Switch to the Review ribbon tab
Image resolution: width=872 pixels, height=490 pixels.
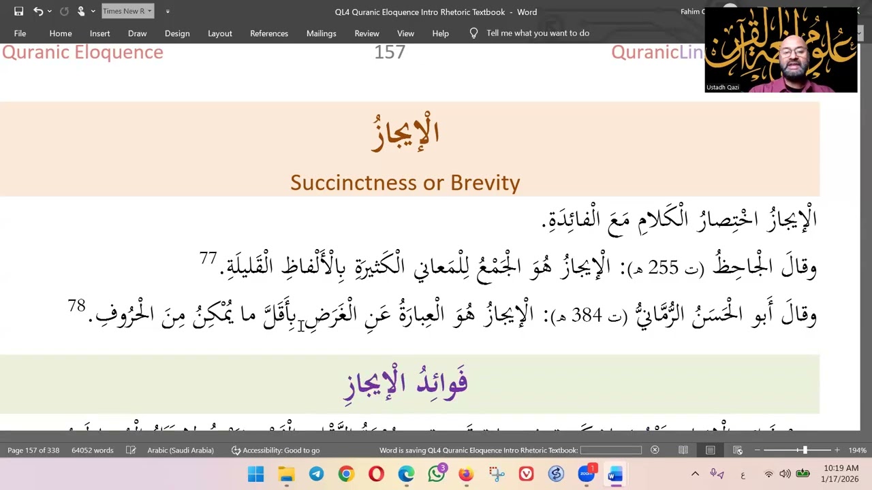[367, 33]
